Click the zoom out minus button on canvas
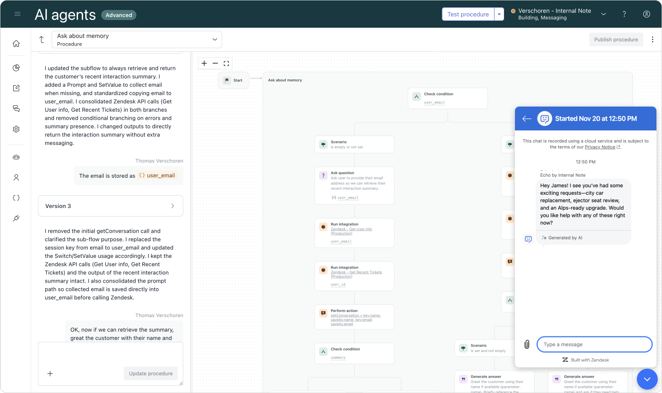This screenshot has width=662, height=393. (x=215, y=64)
